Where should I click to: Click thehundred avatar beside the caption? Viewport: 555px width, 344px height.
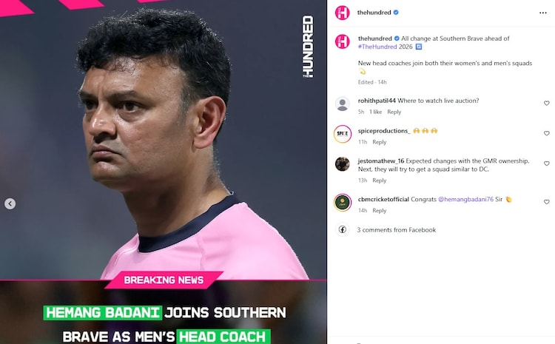(x=343, y=41)
